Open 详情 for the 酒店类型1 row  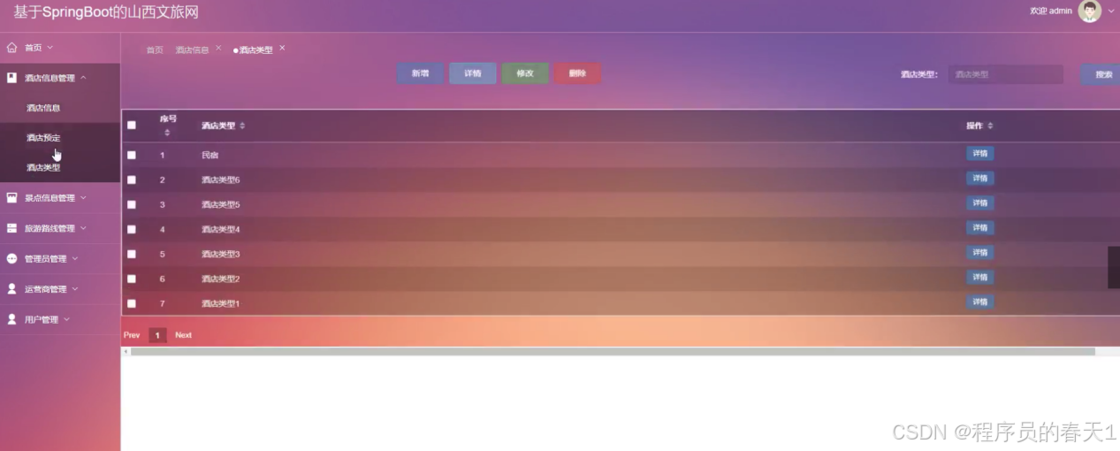pos(979,302)
